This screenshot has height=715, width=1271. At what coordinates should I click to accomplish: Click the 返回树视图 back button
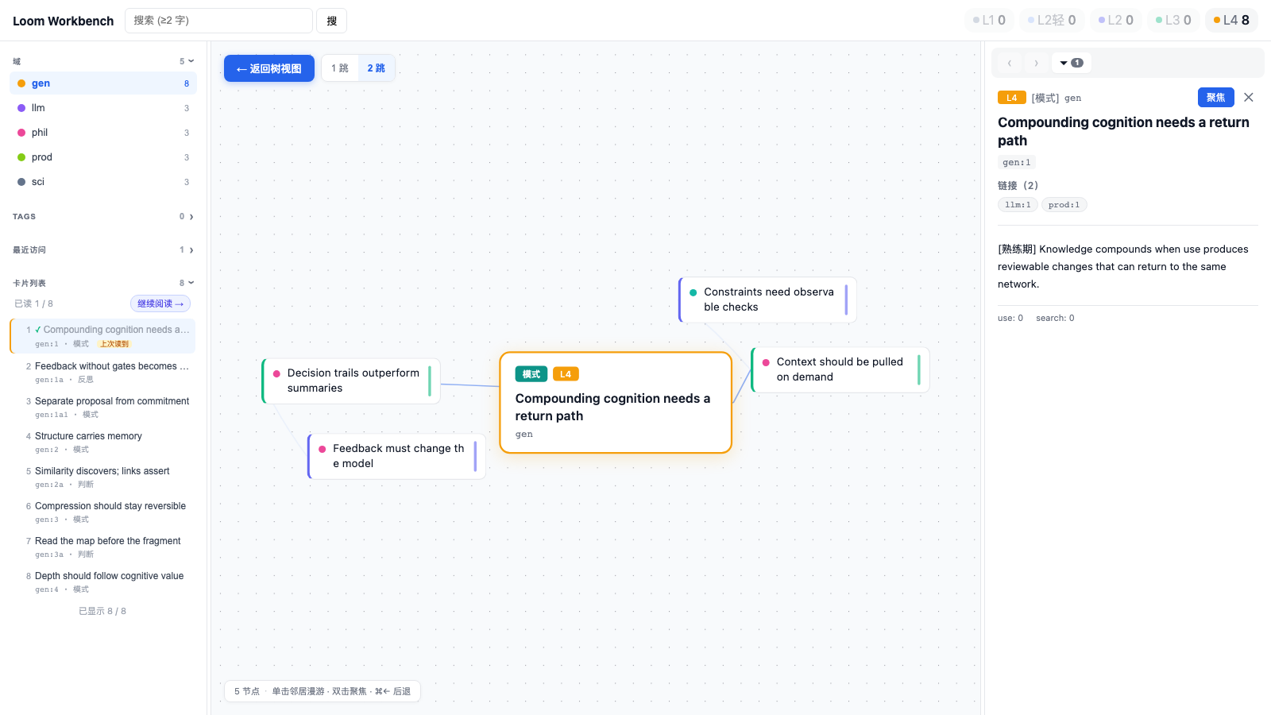(269, 68)
